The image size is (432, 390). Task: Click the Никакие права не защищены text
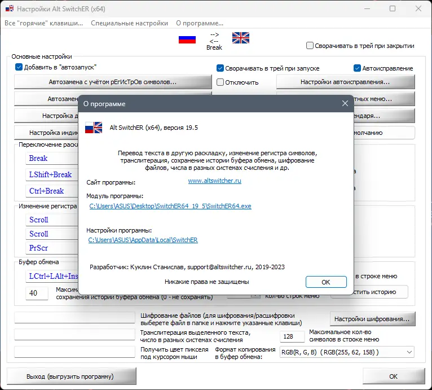click(x=207, y=282)
